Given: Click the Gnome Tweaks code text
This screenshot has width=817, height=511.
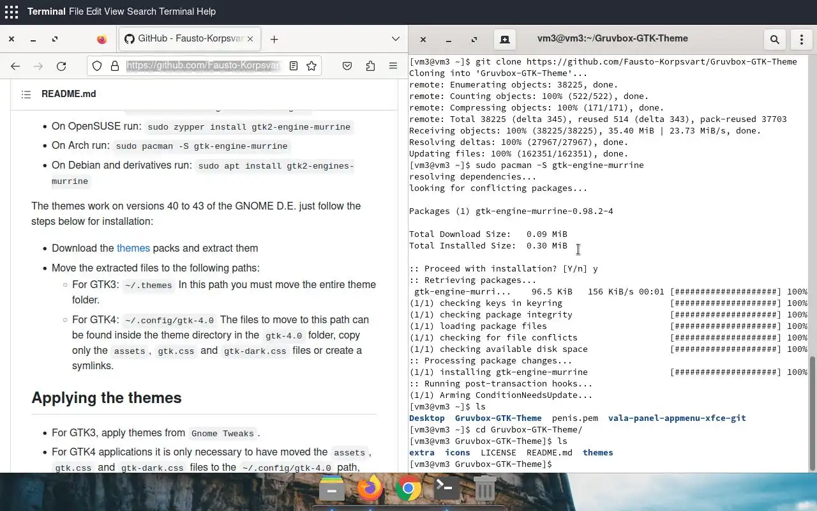Looking at the screenshot, I should [x=223, y=433].
